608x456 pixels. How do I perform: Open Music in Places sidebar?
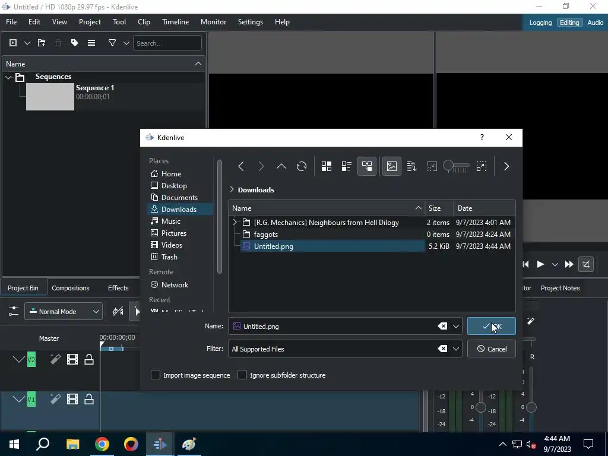[170, 221]
